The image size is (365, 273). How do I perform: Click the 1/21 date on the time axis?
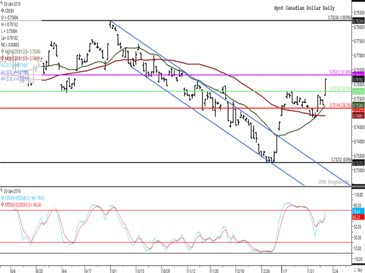tap(311, 271)
